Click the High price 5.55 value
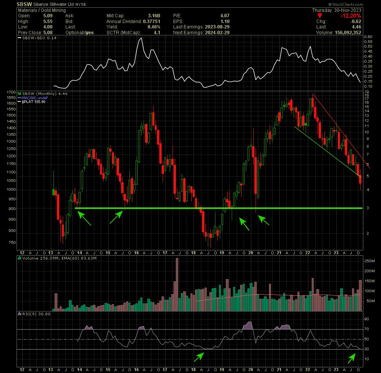 48,22
